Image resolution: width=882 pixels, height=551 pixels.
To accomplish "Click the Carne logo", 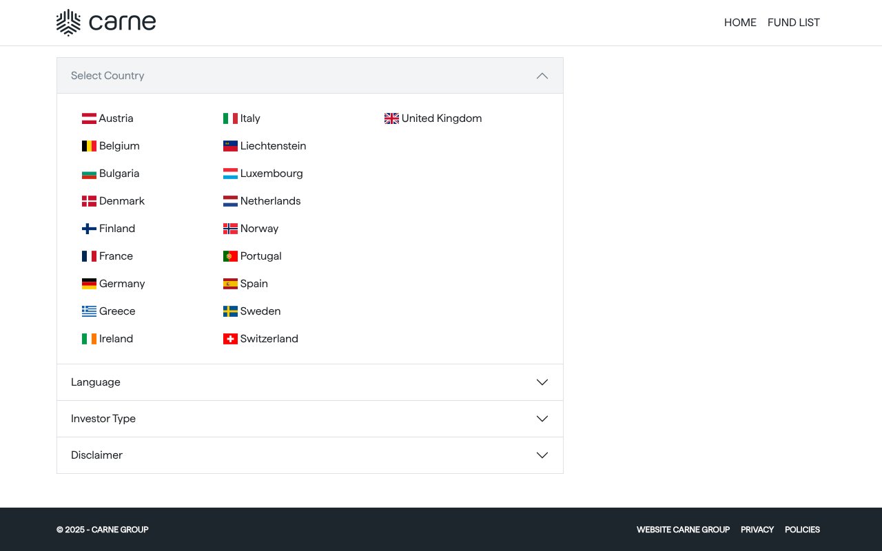I will click(x=105, y=22).
